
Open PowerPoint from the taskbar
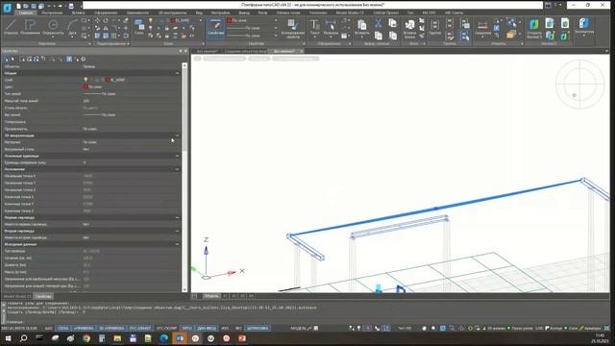[242, 338]
